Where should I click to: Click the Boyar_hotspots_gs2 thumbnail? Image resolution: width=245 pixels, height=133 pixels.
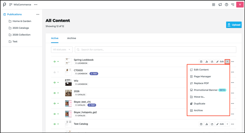(68, 114)
